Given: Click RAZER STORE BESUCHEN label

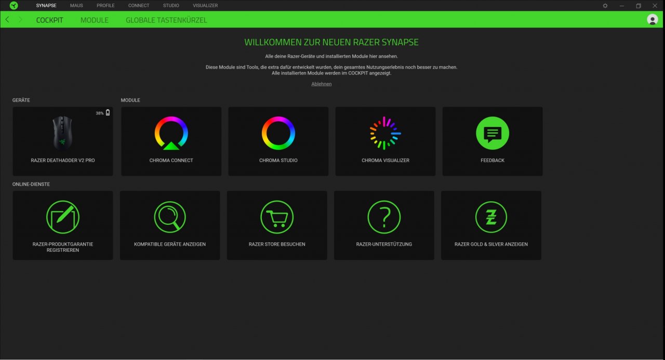Looking at the screenshot, I should point(277,244).
